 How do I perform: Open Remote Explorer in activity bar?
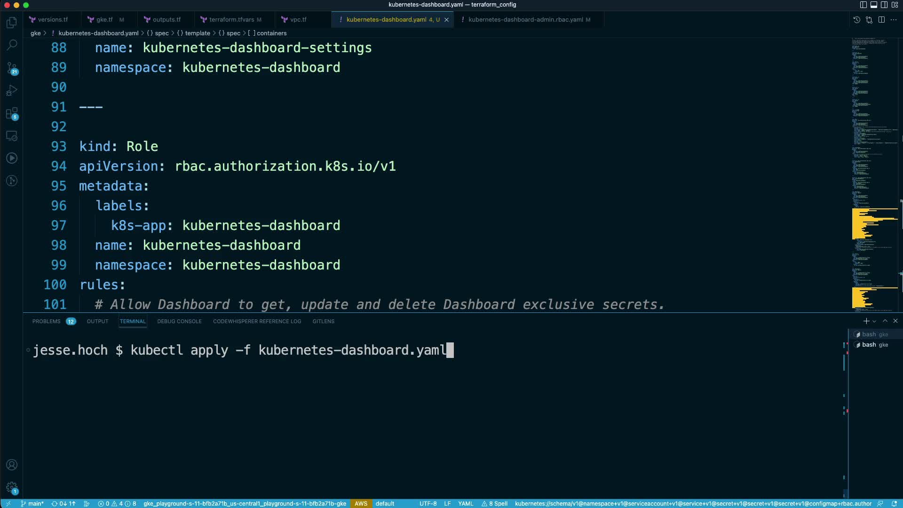tap(12, 136)
